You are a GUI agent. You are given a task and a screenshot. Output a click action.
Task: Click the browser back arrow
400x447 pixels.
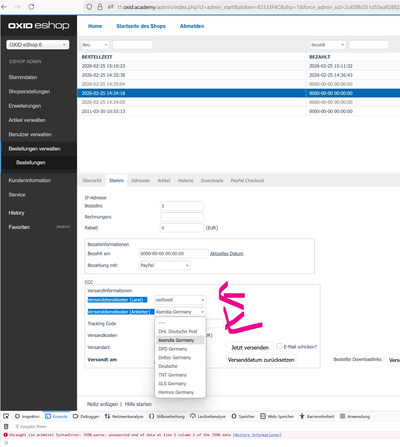[4, 7]
